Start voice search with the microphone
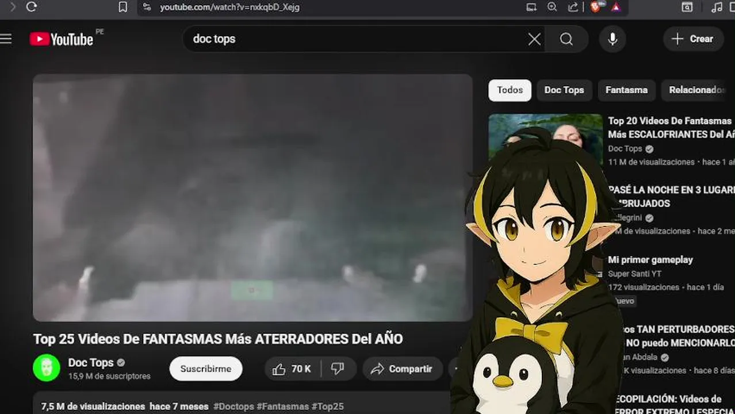 [612, 39]
